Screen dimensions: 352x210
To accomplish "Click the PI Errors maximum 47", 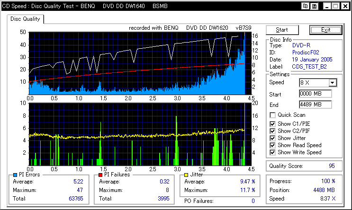I will pyautogui.click(x=80, y=190).
